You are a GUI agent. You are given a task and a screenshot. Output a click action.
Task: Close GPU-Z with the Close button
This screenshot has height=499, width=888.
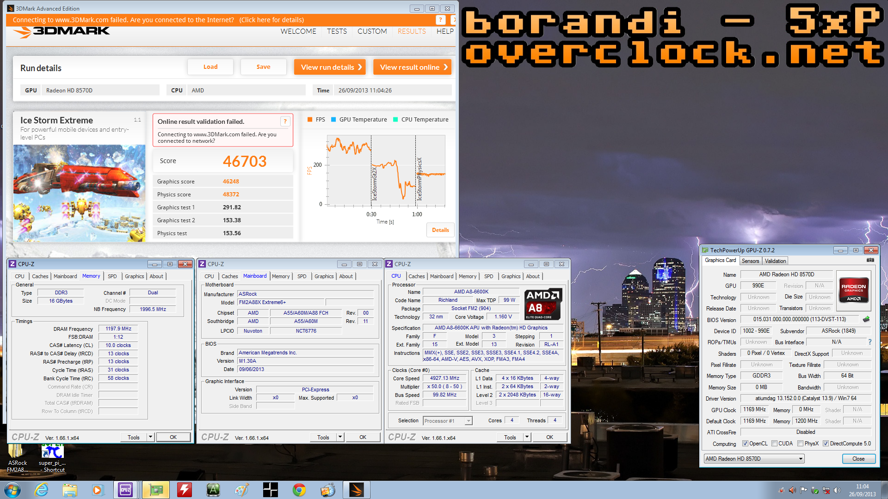(858, 459)
